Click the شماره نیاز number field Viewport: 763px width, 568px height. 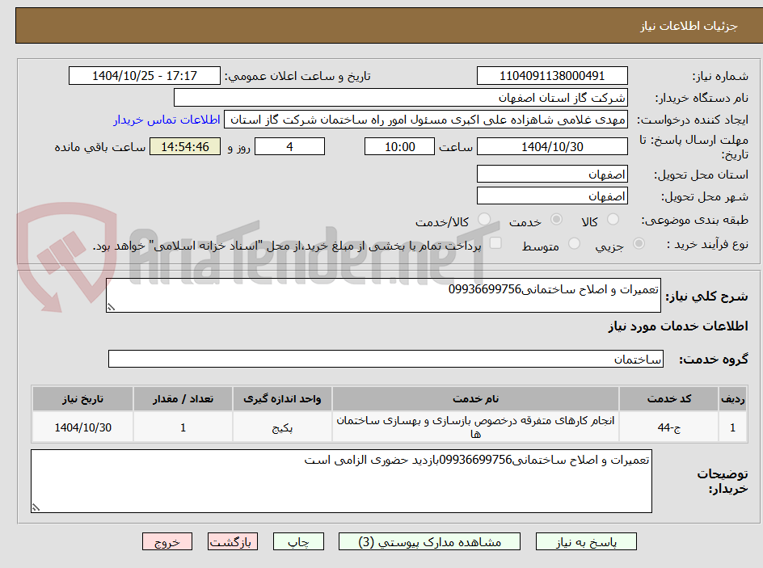click(x=552, y=75)
